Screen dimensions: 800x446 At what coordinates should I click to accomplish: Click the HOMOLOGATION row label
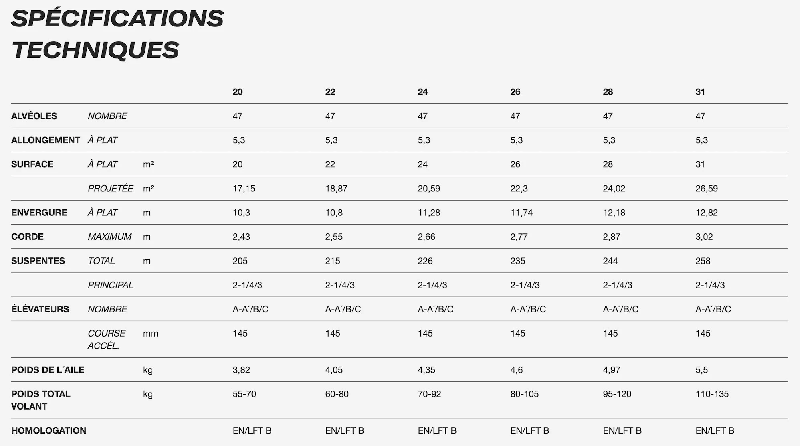(x=48, y=430)
